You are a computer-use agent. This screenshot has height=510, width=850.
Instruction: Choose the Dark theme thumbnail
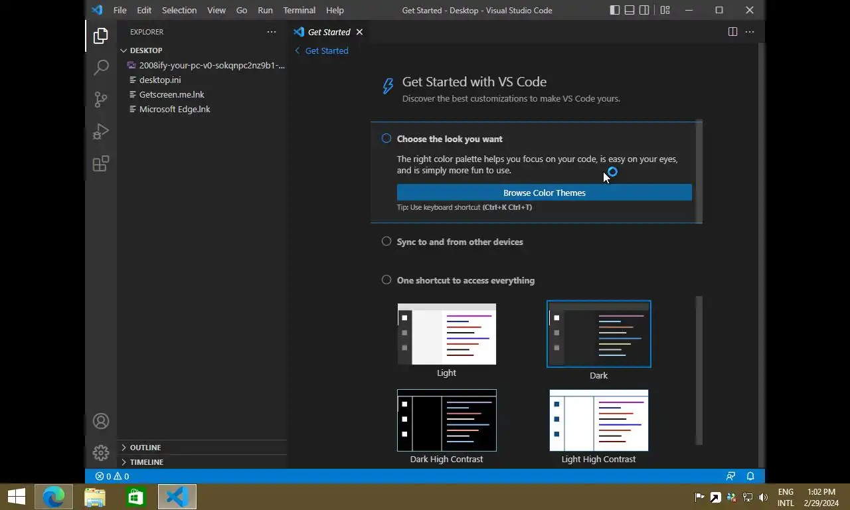pyautogui.click(x=599, y=334)
